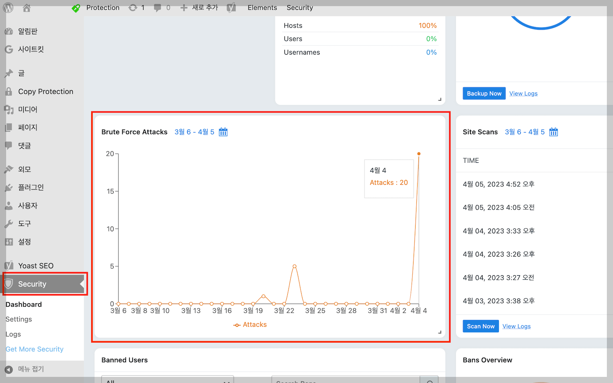Click the 도구 wrench icon
The image size is (613, 383).
tap(9, 224)
